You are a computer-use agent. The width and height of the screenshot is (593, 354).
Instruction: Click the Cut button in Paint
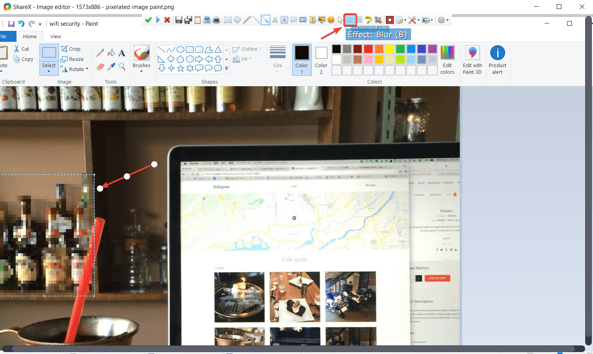point(21,49)
